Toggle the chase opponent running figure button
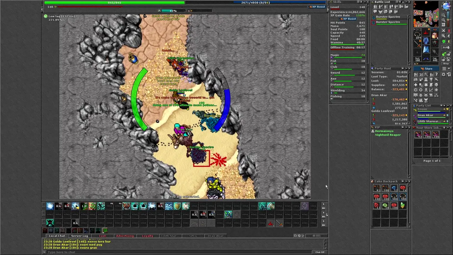 tap(449, 36)
